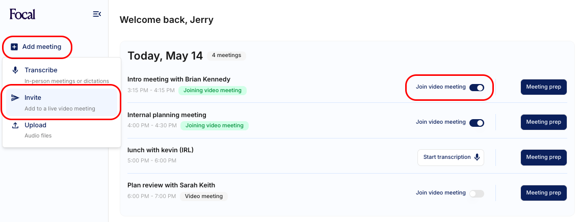This screenshot has width=580, height=222.
Task: Click the Upload arrow icon
Action: (15, 125)
